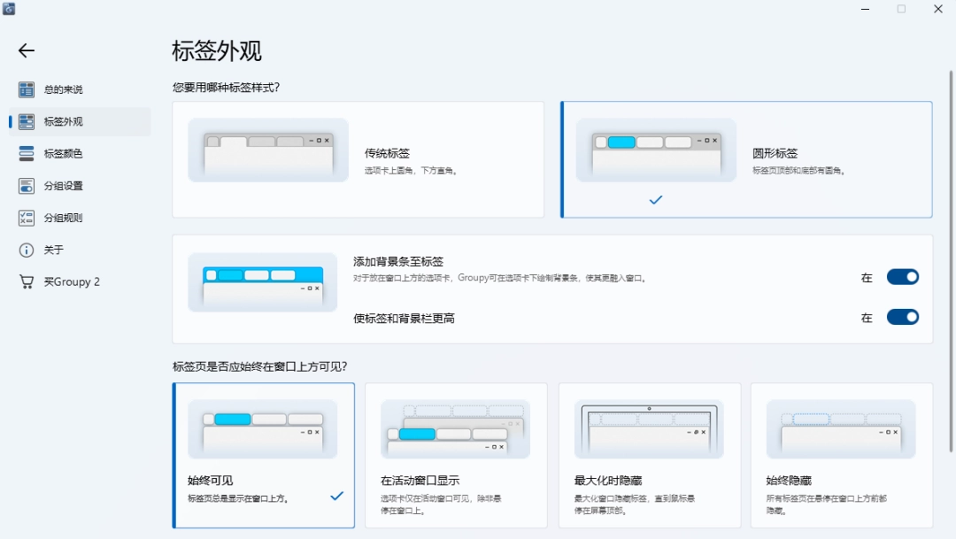Click the 分组设置 sidebar icon
The height and width of the screenshot is (539, 956).
click(x=27, y=186)
